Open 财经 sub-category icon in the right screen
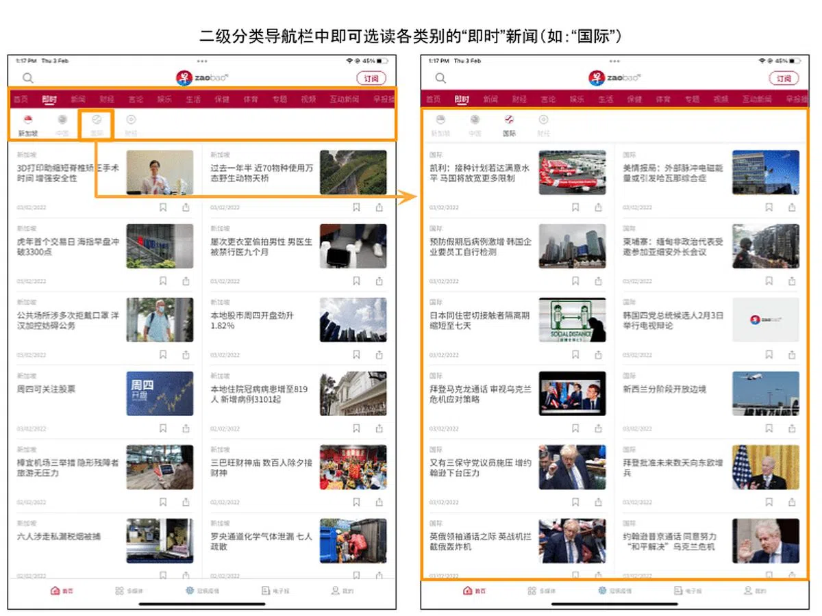The width and height of the screenshot is (822, 616). point(543,125)
